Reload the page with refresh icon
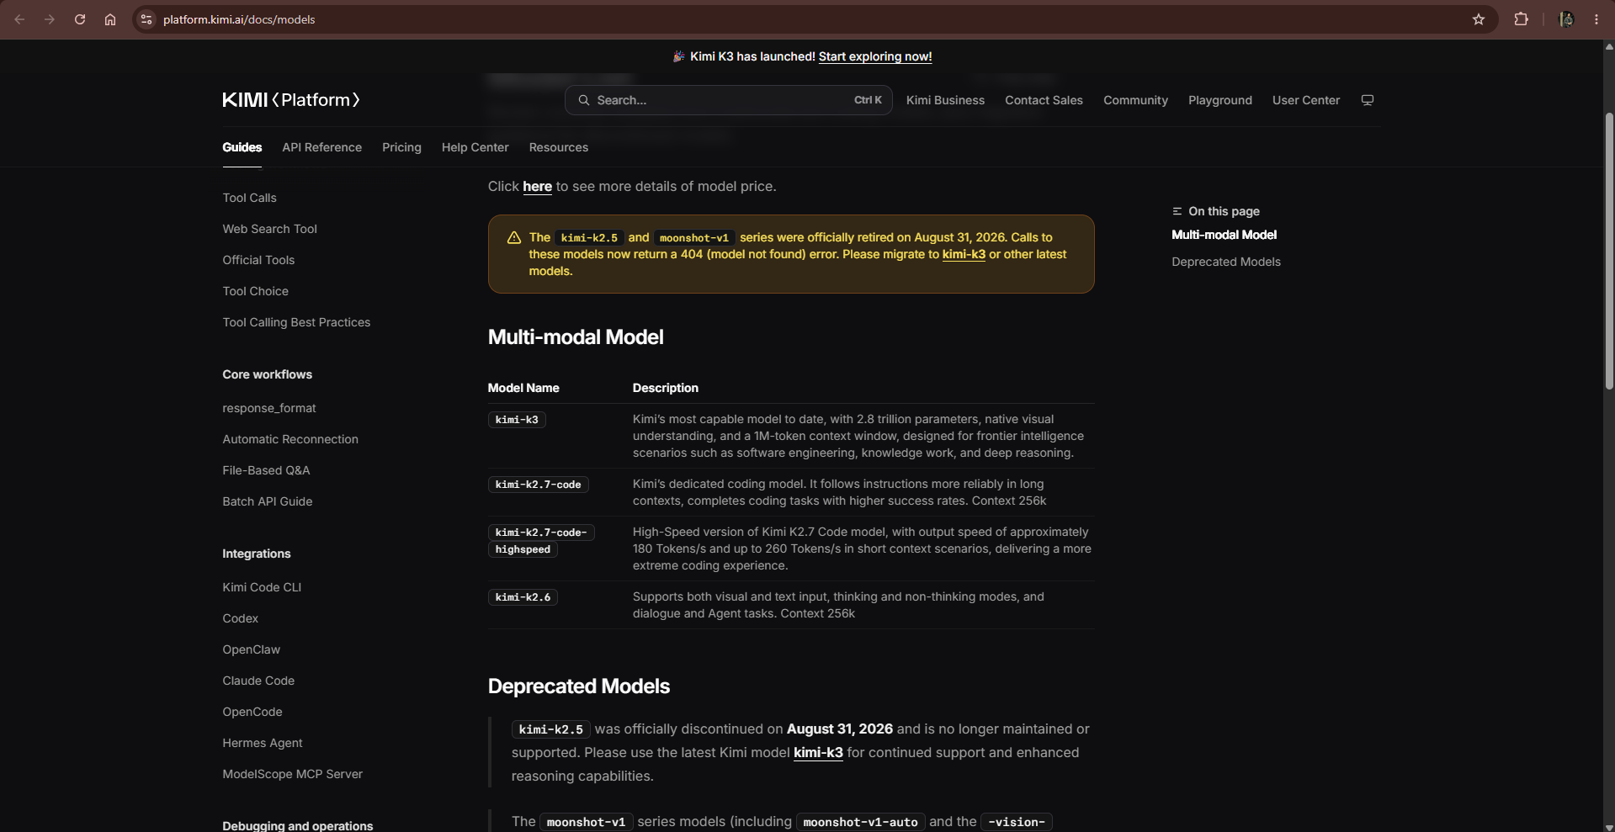The width and height of the screenshot is (1615, 832). pyautogui.click(x=80, y=19)
